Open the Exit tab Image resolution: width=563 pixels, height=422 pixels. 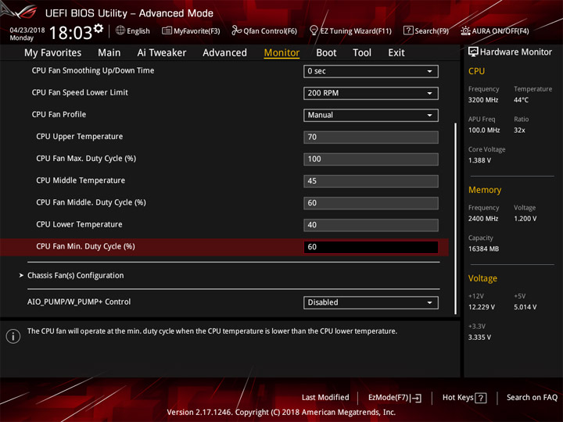(396, 53)
